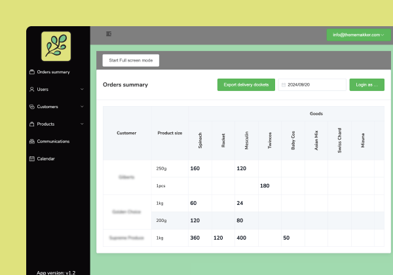Click the Product size column header
The image size is (393, 275).
(170, 133)
